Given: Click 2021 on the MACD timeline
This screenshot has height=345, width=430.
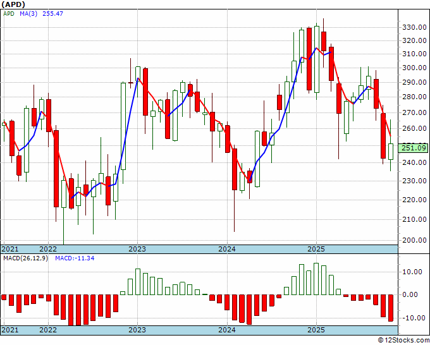Looking at the screenshot, I should click(x=10, y=330).
